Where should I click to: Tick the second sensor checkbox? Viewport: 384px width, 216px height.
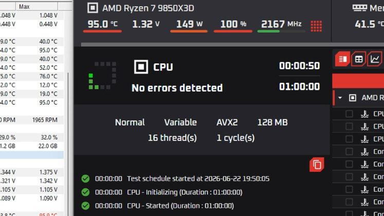pyautogui.click(x=349, y=127)
